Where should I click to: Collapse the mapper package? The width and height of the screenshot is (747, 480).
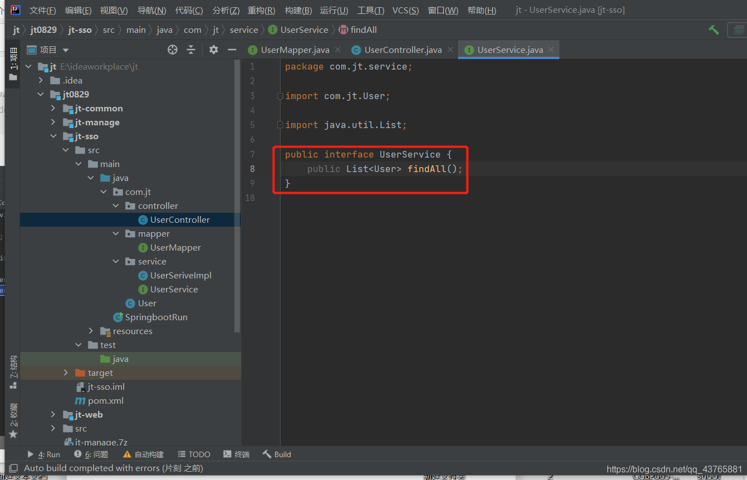pos(116,233)
